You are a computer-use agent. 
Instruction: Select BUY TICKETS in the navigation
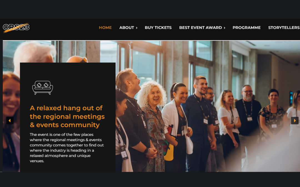tap(158, 27)
